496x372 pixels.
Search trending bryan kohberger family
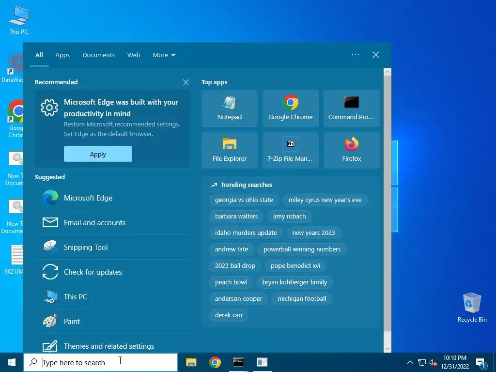pyautogui.click(x=294, y=282)
